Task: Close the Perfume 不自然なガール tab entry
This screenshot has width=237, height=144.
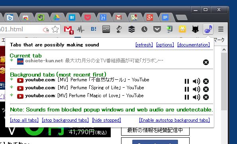Action: pos(206,81)
